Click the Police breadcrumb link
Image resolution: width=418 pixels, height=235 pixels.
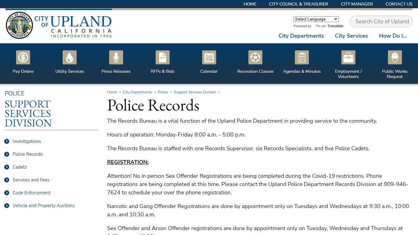click(x=163, y=92)
